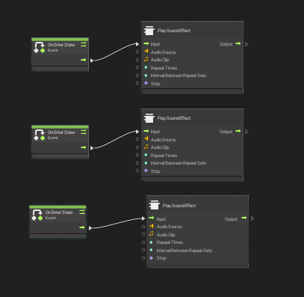Open options icon on top On Enter State node

(84, 44)
